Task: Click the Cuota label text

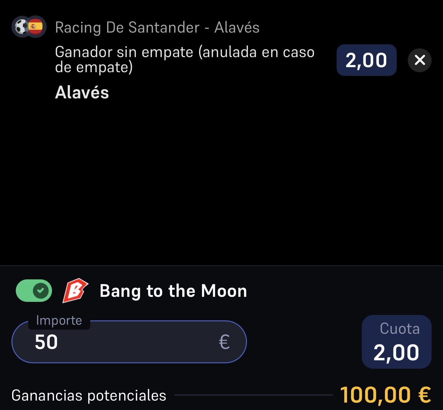Action: 400,329
